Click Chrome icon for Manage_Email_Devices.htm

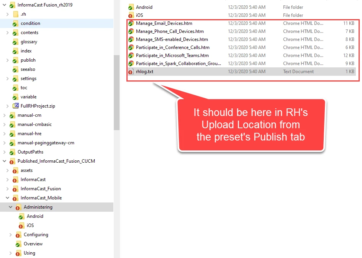tap(131, 23)
